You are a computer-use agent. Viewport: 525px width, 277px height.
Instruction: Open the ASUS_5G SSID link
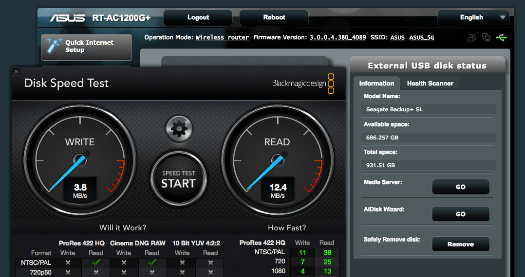pyautogui.click(x=421, y=37)
